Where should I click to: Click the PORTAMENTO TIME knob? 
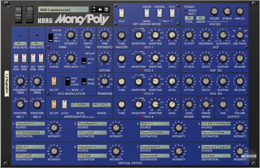[104, 35]
